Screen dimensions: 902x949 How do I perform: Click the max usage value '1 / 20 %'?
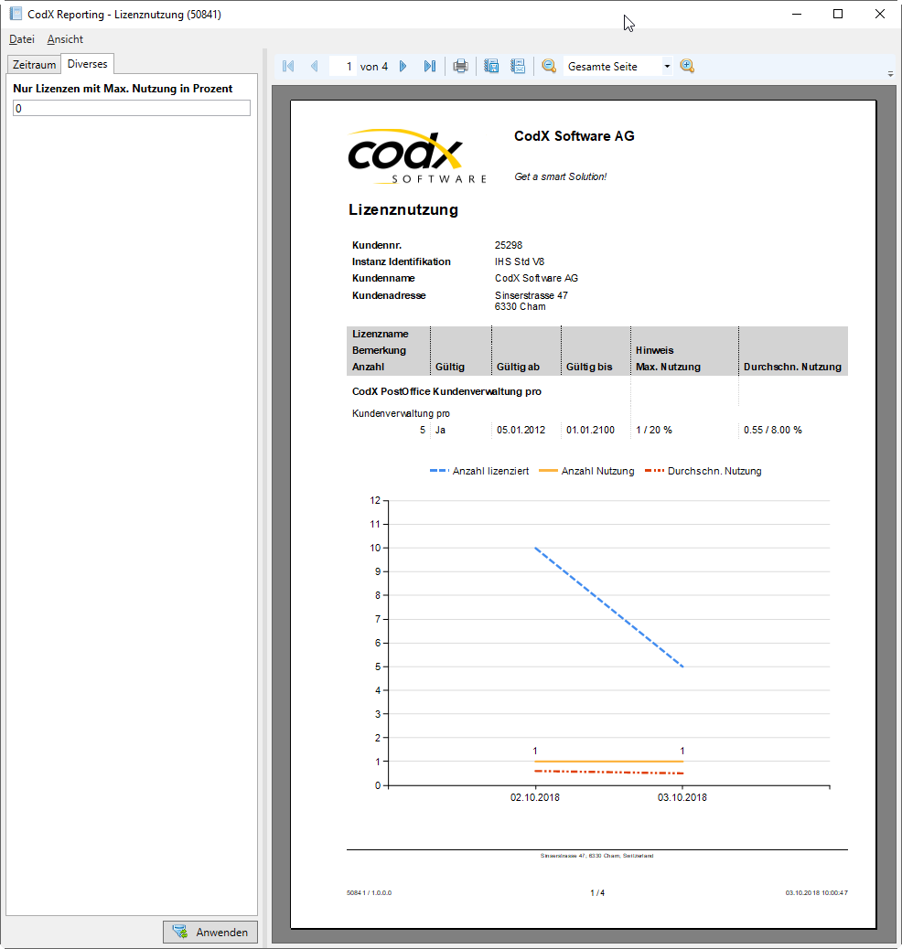point(654,430)
